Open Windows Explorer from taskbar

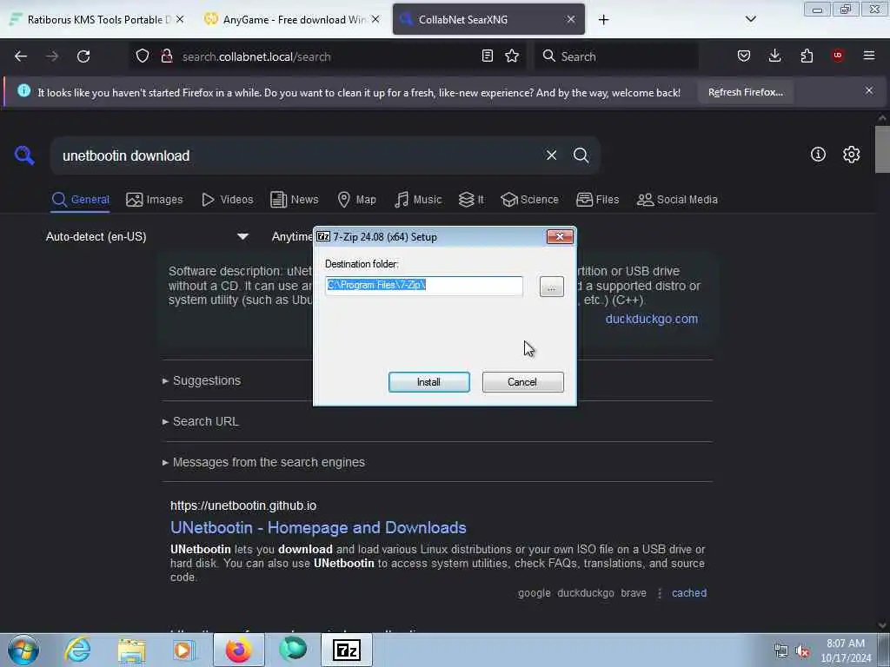pyautogui.click(x=132, y=650)
